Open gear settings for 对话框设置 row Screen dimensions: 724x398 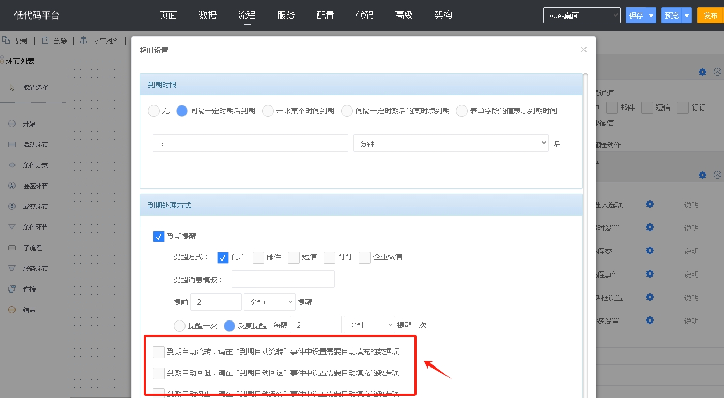pyautogui.click(x=650, y=297)
